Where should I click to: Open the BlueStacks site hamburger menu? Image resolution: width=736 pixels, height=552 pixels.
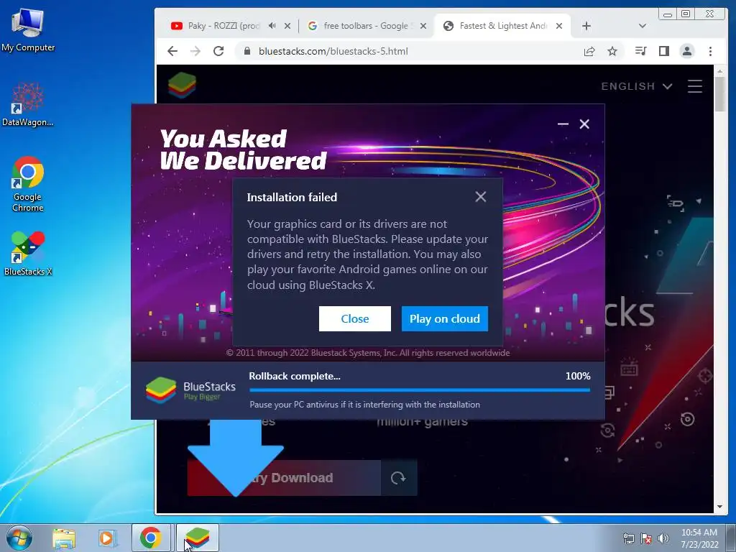[695, 86]
